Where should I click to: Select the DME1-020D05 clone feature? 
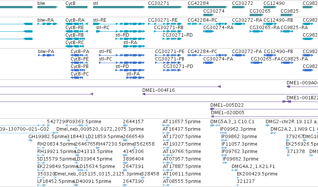click(x=265, y=116)
